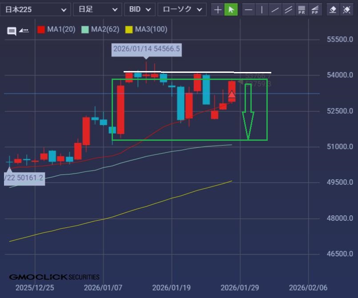358x298 pixels.
Task: Choose the trend line drawing tool
Action: pos(275,9)
